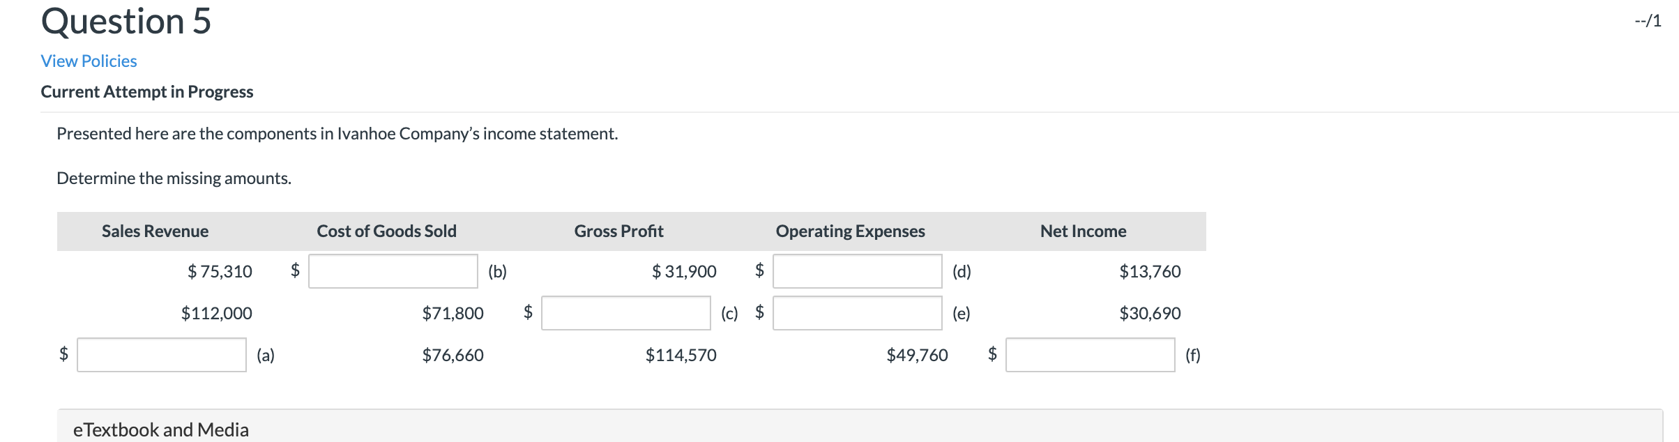Focus the Sales Revenue (a) input box
This screenshot has height=442, width=1679.
click(x=162, y=355)
